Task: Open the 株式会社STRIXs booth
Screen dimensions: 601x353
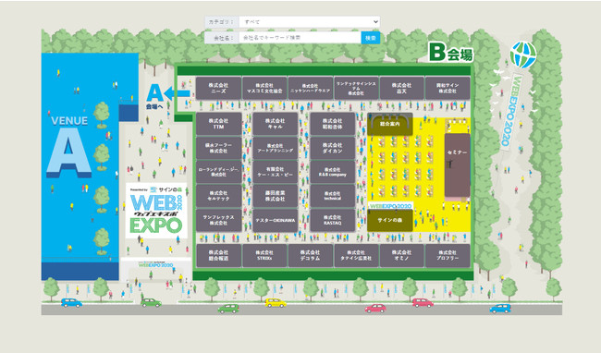Action: tap(264, 256)
